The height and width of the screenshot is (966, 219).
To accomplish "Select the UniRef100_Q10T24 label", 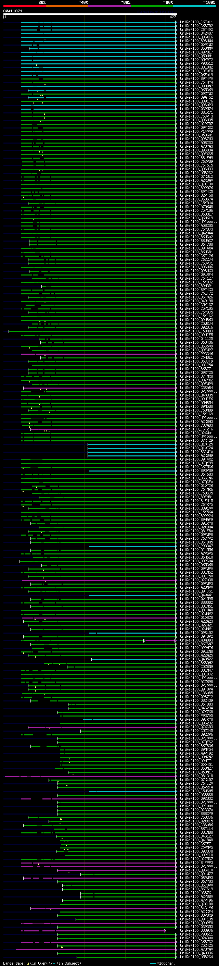I will (x=196, y=448).
